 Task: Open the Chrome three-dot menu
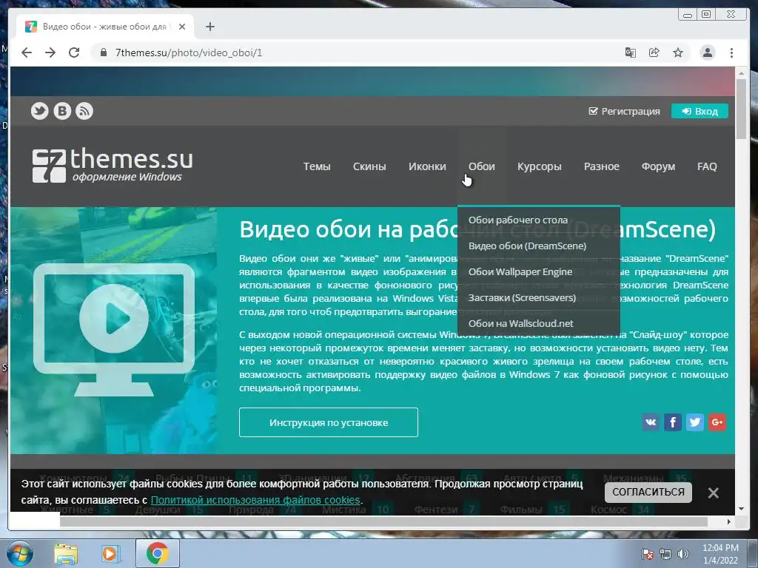732,53
